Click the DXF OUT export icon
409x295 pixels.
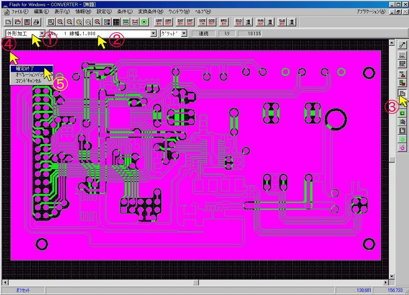tap(190, 22)
